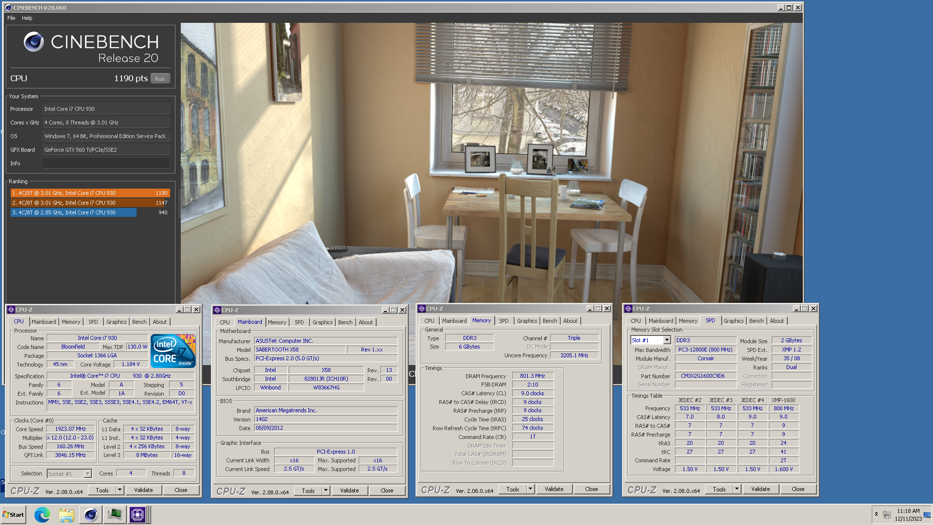Click the Cinebench title bar icon
Viewport: 933px width, 525px height.
click(x=8, y=8)
